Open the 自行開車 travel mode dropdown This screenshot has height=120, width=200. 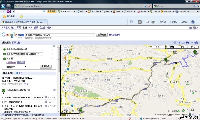tap(17, 67)
